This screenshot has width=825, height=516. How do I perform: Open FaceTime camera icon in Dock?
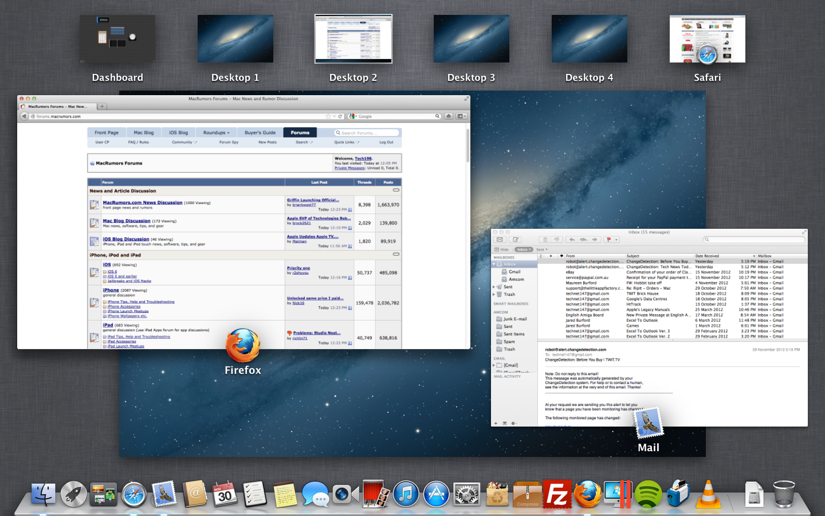(x=345, y=494)
